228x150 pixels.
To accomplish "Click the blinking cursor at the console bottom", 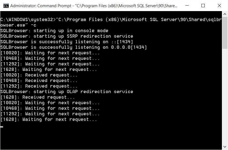I will click(2, 127).
